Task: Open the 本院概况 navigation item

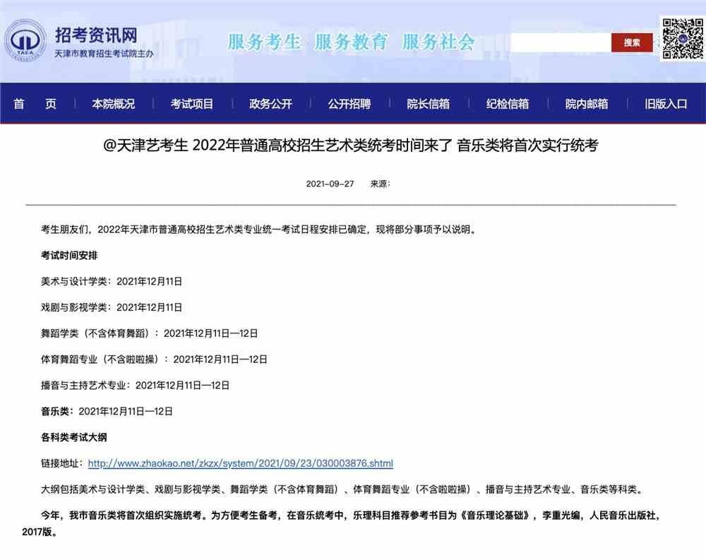Action: pyautogui.click(x=114, y=104)
